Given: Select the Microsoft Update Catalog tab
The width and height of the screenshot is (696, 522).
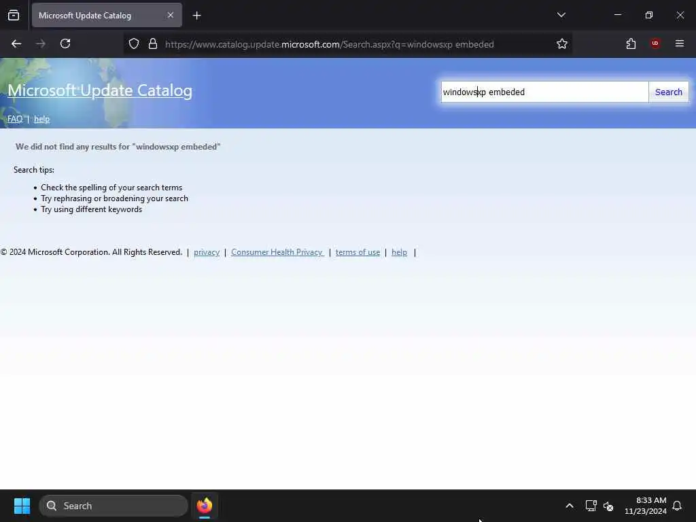Looking at the screenshot, I should coord(107,15).
